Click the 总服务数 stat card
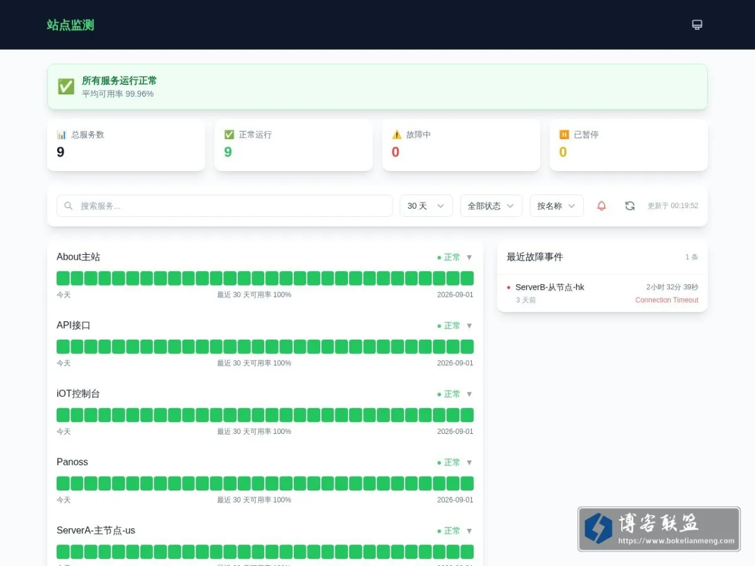The width and height of the screenshot is (755, 566). tap(126, 145)
